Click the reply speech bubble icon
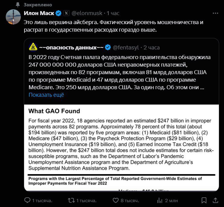The width and height of the screenshot is (224, 207). (27, 200)
